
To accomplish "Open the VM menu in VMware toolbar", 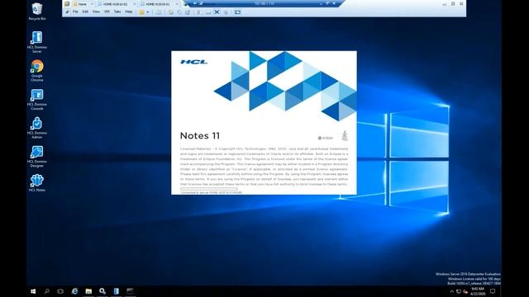I will 107,12.
